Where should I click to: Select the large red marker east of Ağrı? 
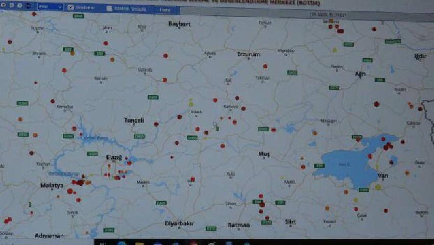[x=377, y=104]
